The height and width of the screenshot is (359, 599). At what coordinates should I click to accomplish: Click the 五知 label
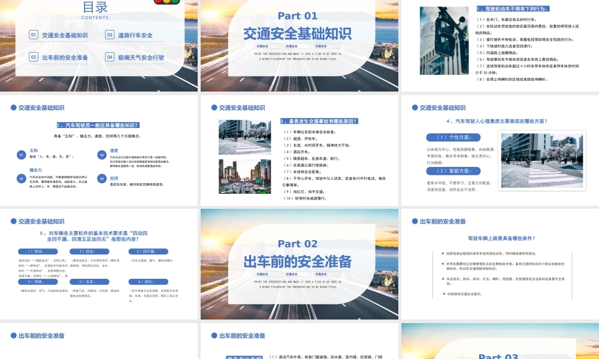pyautogui.click(x=34, y=151)
